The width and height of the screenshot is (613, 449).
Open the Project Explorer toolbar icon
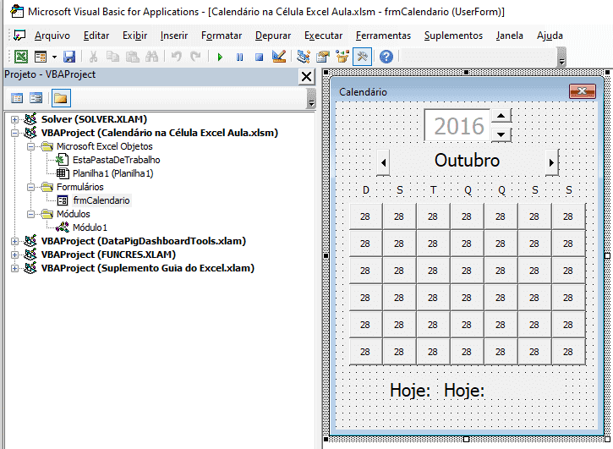point(303,57)
